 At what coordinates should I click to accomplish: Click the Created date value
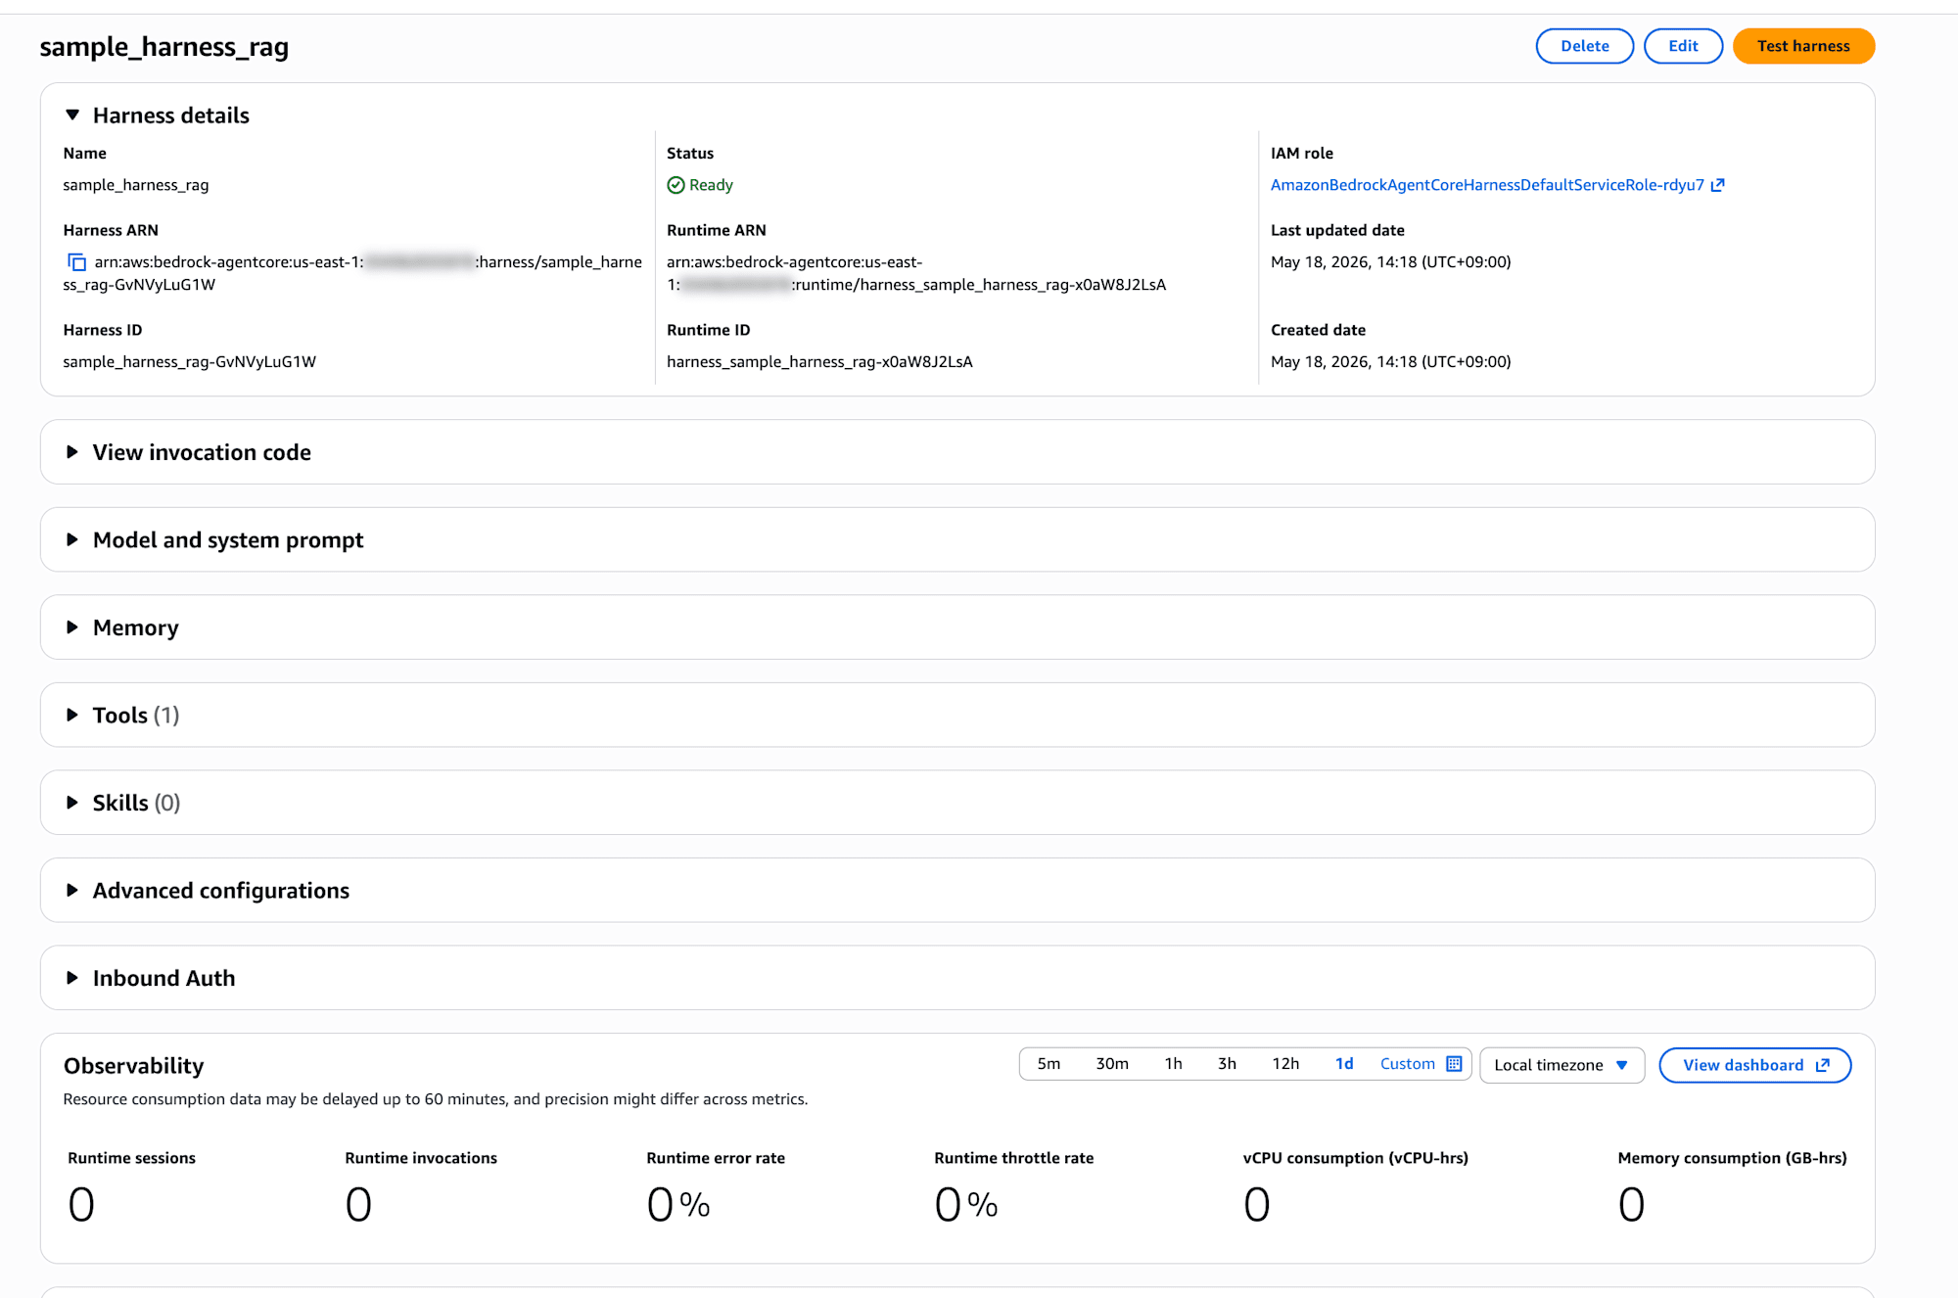tap(1390, 362)
